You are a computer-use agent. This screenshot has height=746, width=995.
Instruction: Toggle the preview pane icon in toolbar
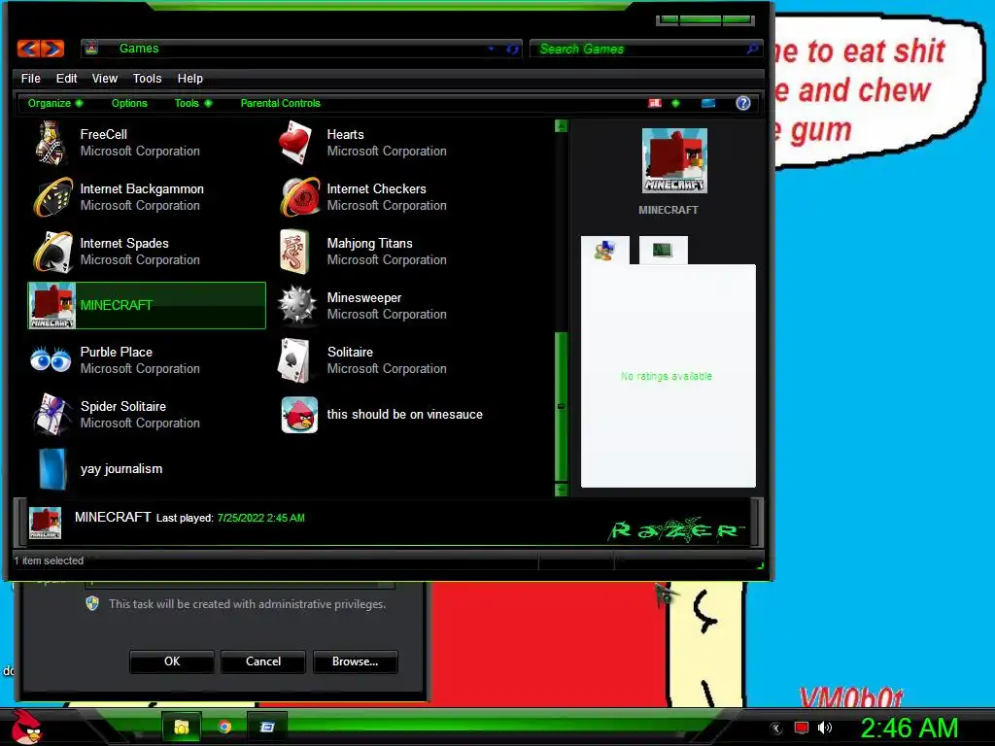pos(708,103)
